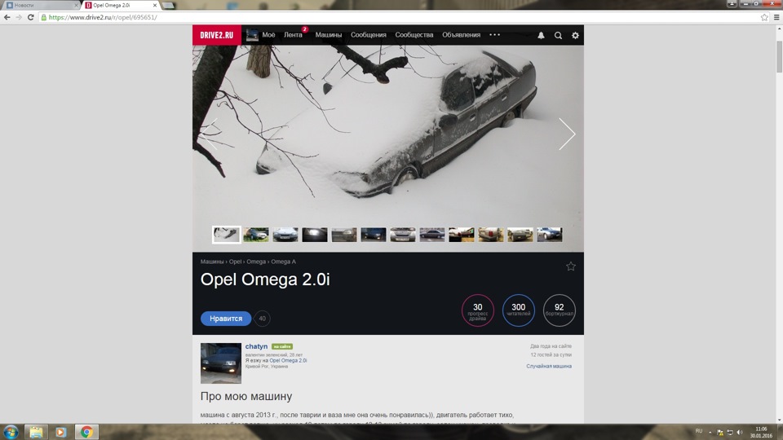Select the first snowy car thumbnail
Image resolution: width=783 pixels, height=440 pixels.
tap(226, 235)
